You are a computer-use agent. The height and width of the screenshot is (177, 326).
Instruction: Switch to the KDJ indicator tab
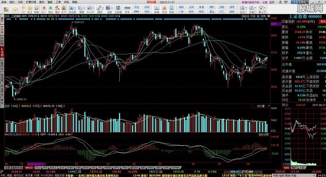click(38, 168)
